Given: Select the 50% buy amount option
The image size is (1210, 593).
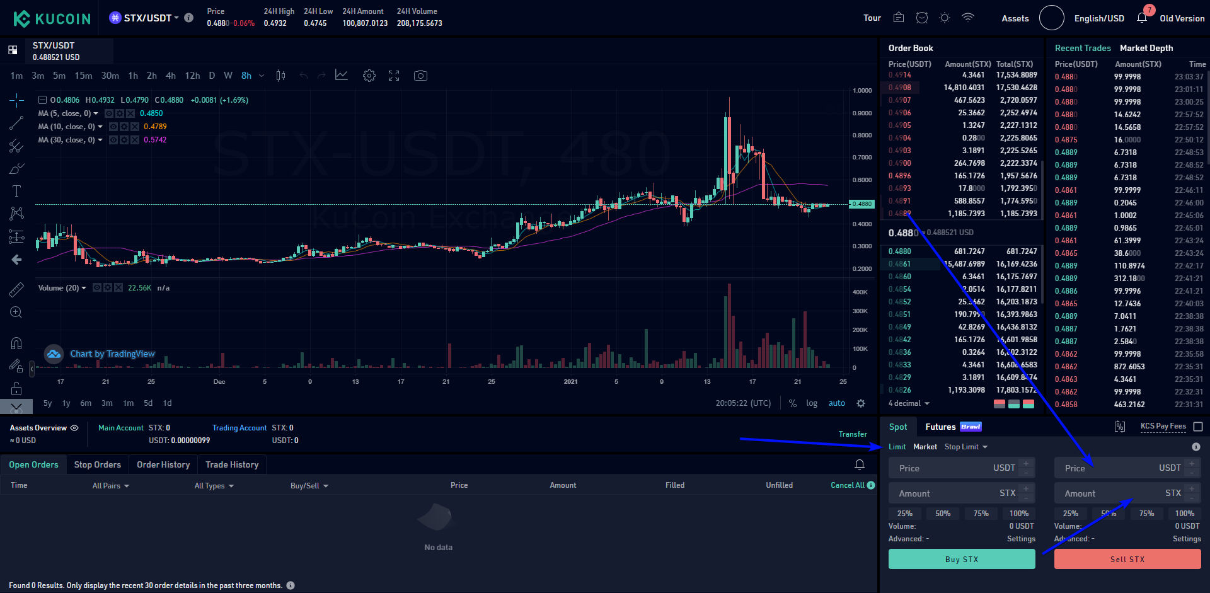Looking at the screenshot, I should tap(943, 514).
